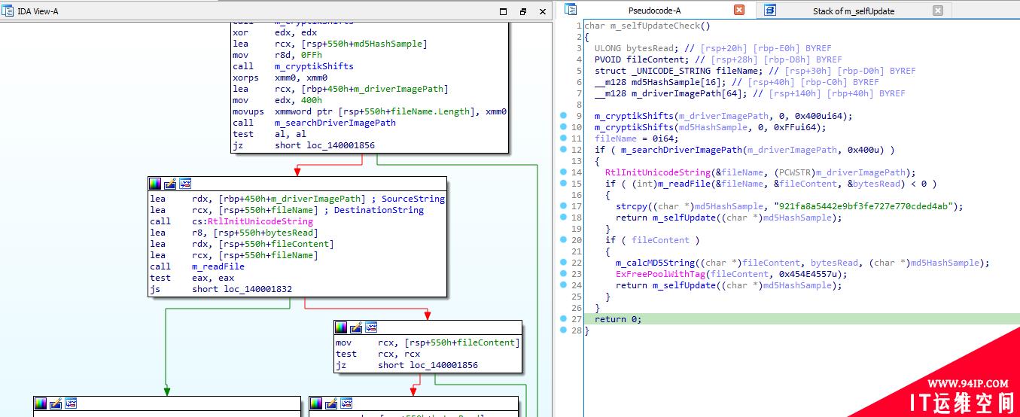This screenshot has width=1020, height=417.
Task: Click the graph icon on the RtlInitUnicodeString node
Action: pos(185,183)
